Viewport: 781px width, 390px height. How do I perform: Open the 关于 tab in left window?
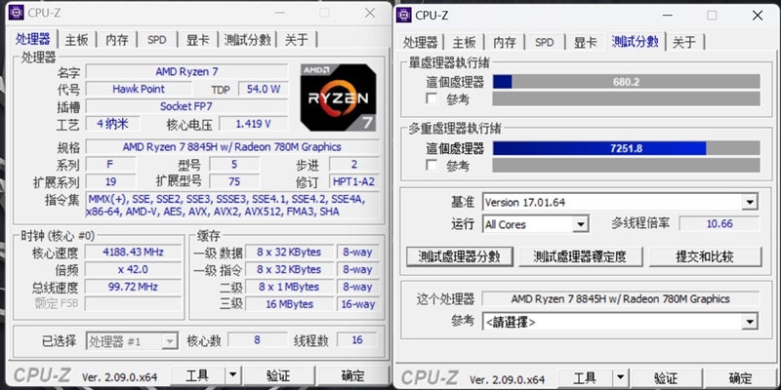[x=297, y=40]
